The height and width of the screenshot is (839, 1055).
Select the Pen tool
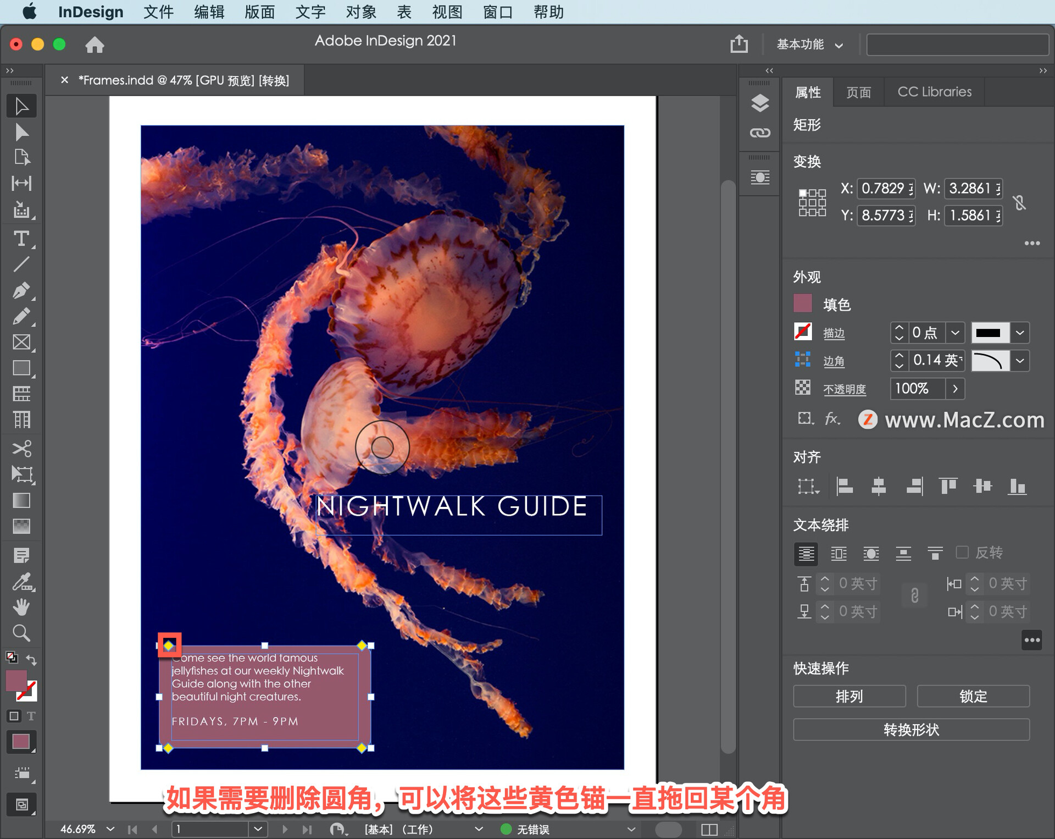coord(21,290)
